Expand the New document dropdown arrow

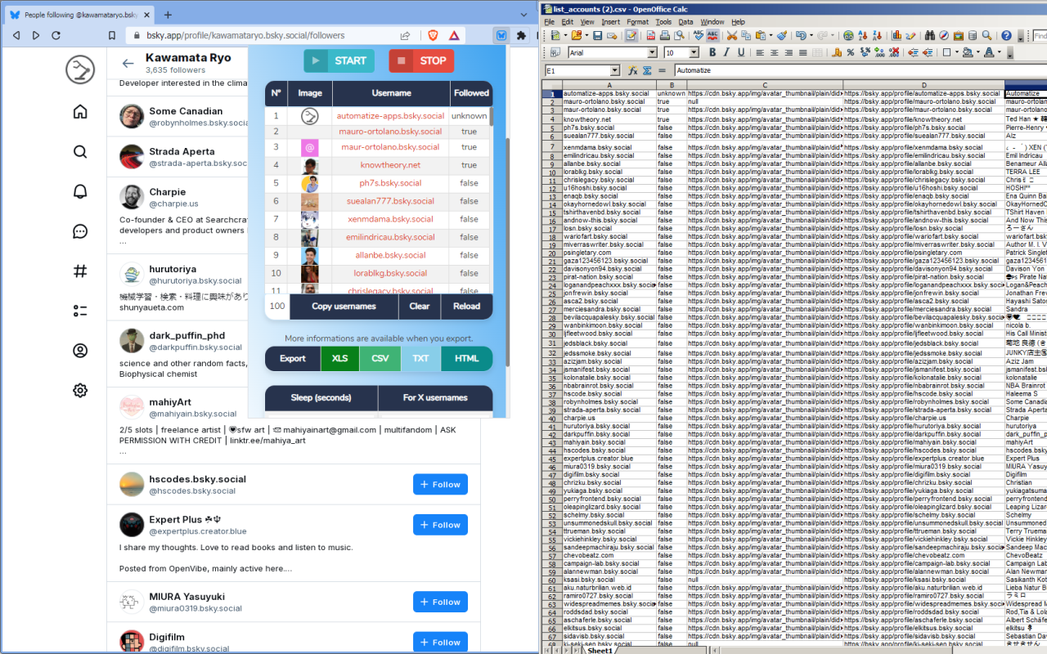564,36
